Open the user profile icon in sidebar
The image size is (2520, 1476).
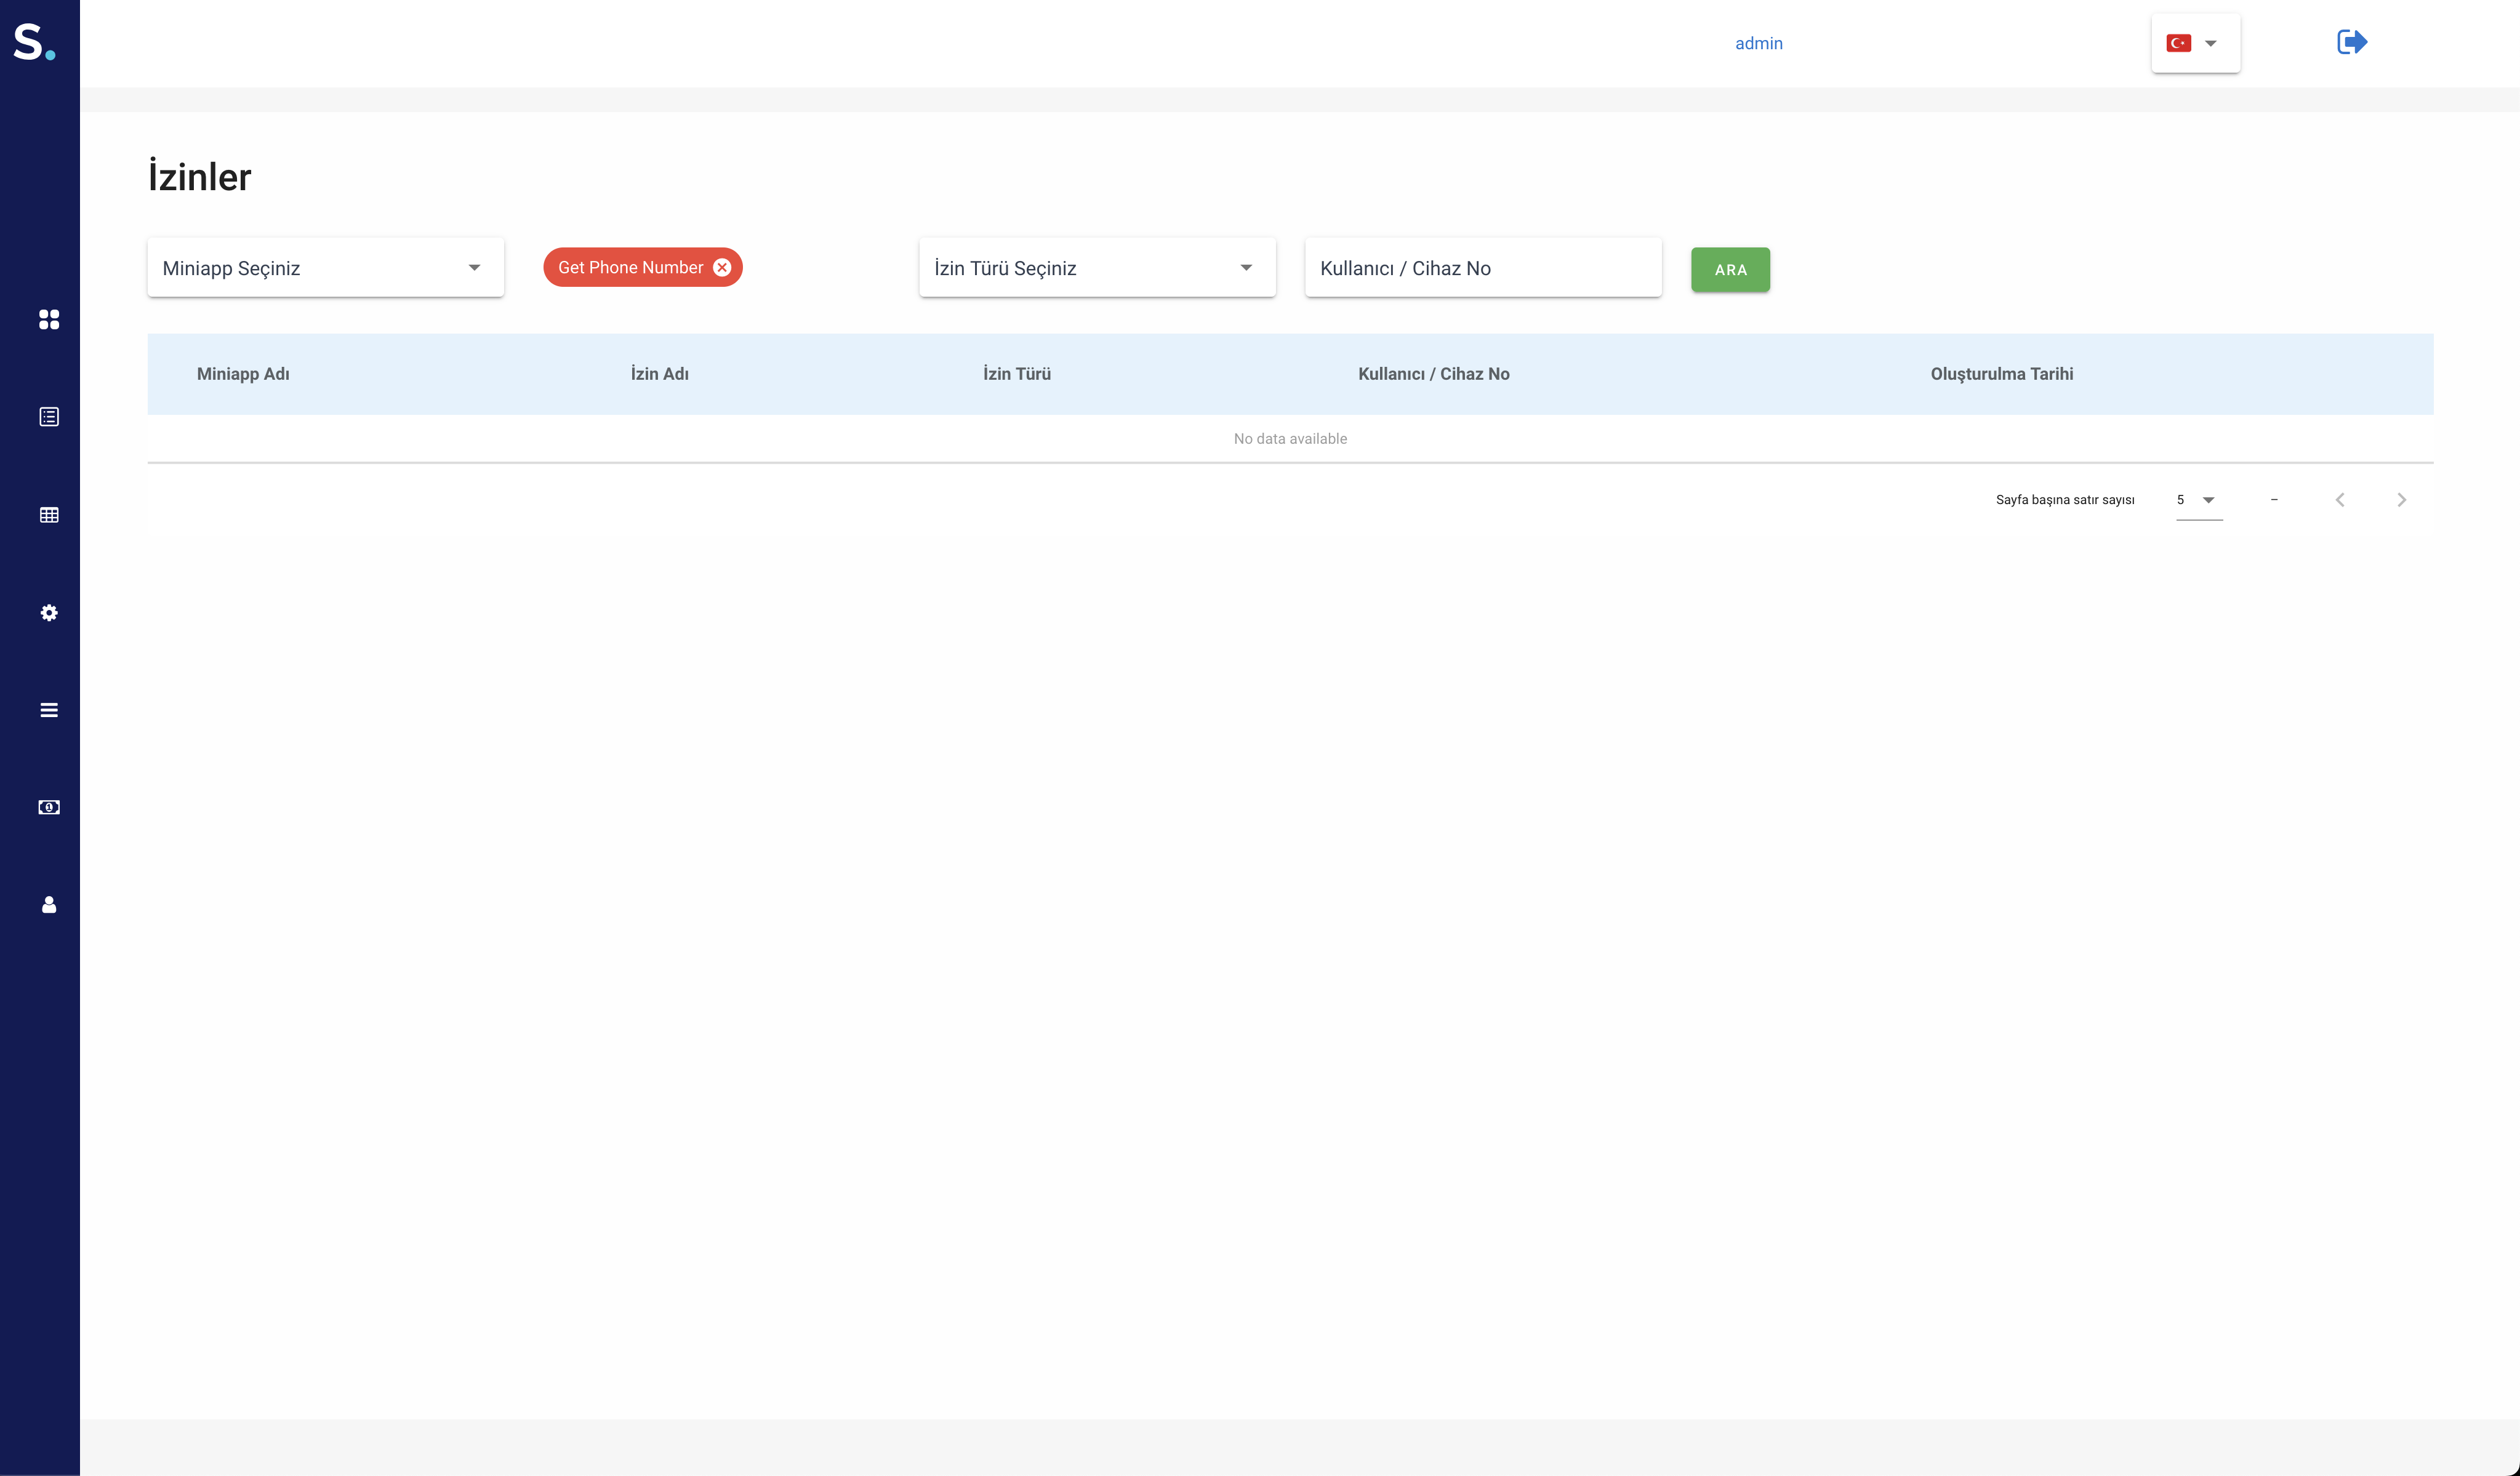click(49, 905)
